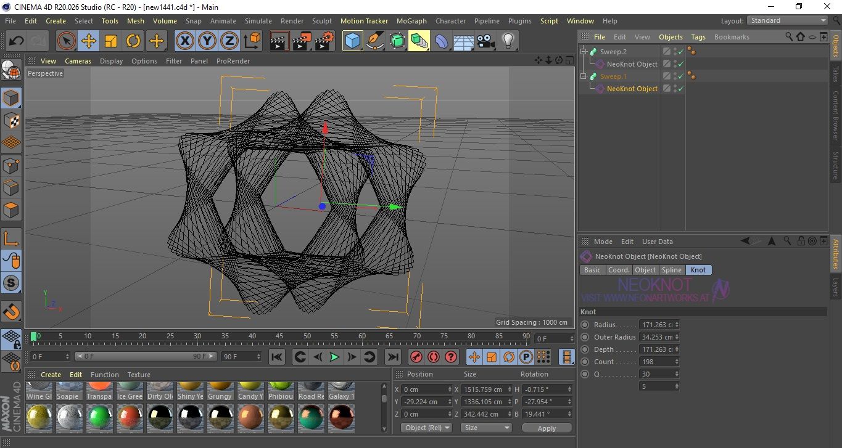The height and width of the screenshot is (448, 842).
Task: Click the Cube primitive icon
Action: coord(352,41)
